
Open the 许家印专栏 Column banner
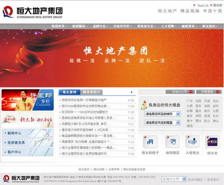tap(27, 100)
